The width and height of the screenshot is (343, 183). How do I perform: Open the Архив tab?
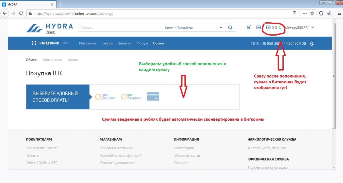(x=73, y=60)
